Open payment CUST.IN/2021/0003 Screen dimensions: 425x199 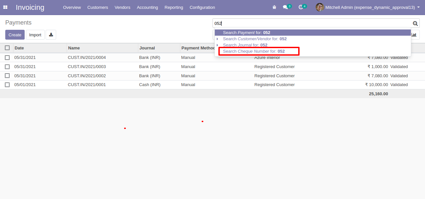[x=87, y=67]
